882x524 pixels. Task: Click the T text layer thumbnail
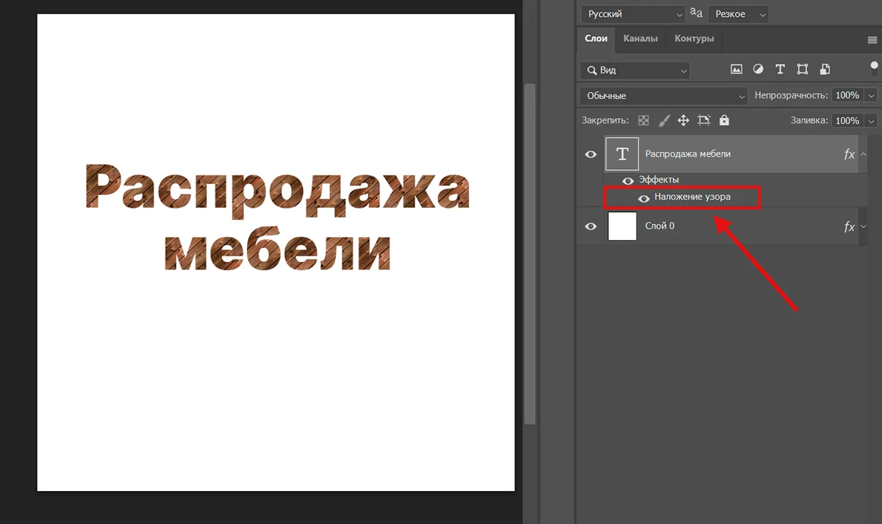tap(623, 154)
